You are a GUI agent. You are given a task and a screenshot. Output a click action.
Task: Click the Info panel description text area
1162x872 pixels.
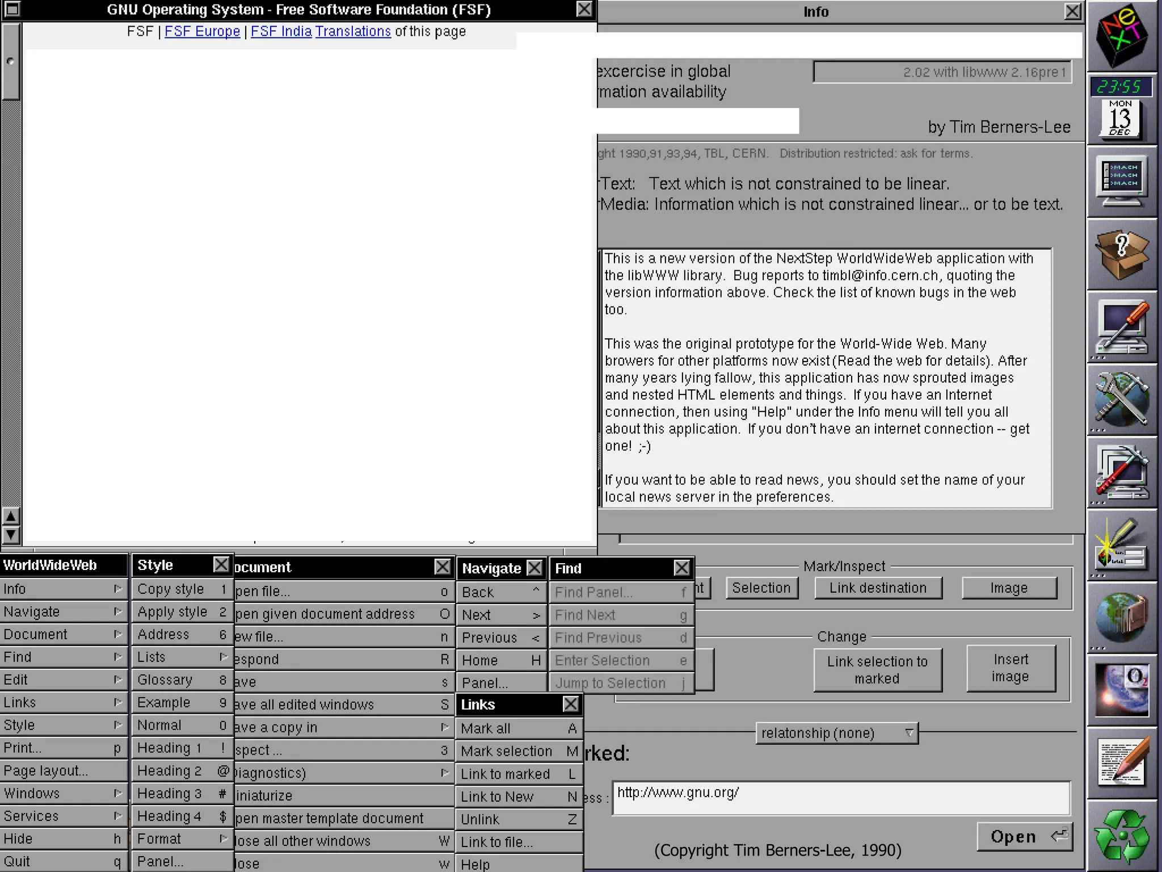(826, 378)
